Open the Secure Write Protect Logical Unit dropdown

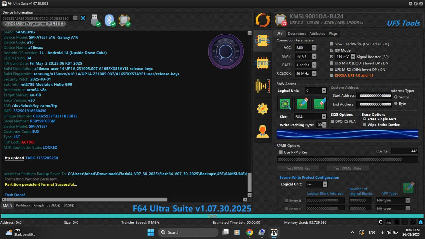[325, 184]
